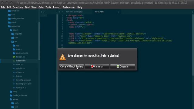
Task: Click the warning triangle icon in dialog
Action: (63, 57)
